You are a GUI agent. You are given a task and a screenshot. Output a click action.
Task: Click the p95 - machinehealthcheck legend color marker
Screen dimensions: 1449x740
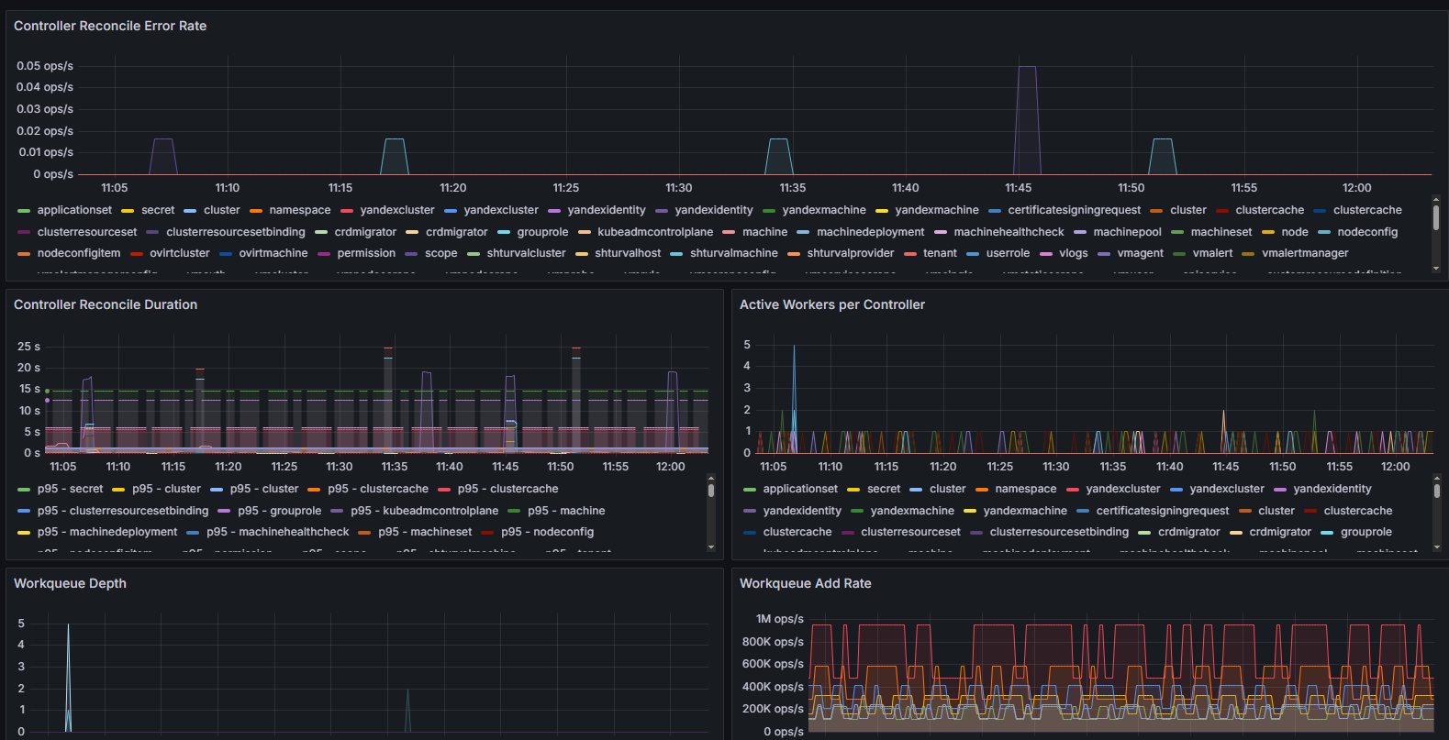(x=193, y=532)
